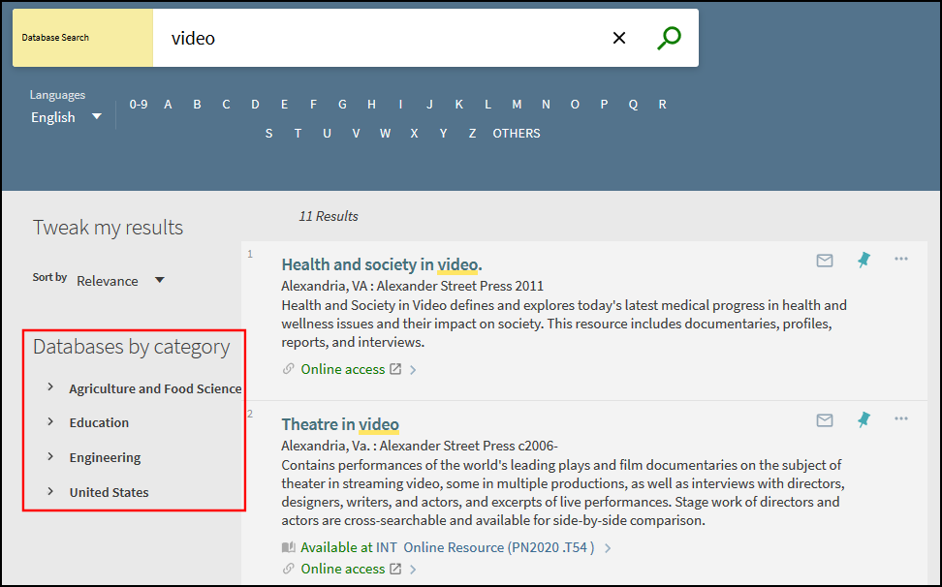Click the Database Search scope label
The height and width of the screenshot is (587, 942).
point(55,37)
